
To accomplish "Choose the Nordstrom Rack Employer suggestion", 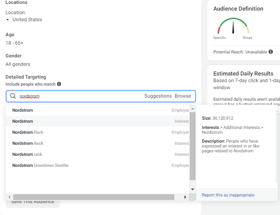I will (x=97, y=132).
